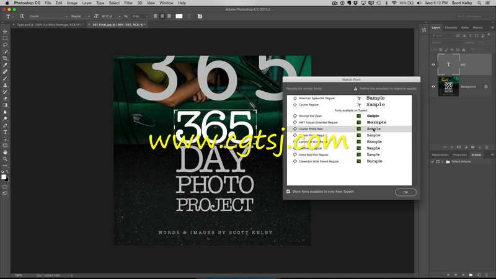Toggle Default Actions checkmark

tap(432, 162)
